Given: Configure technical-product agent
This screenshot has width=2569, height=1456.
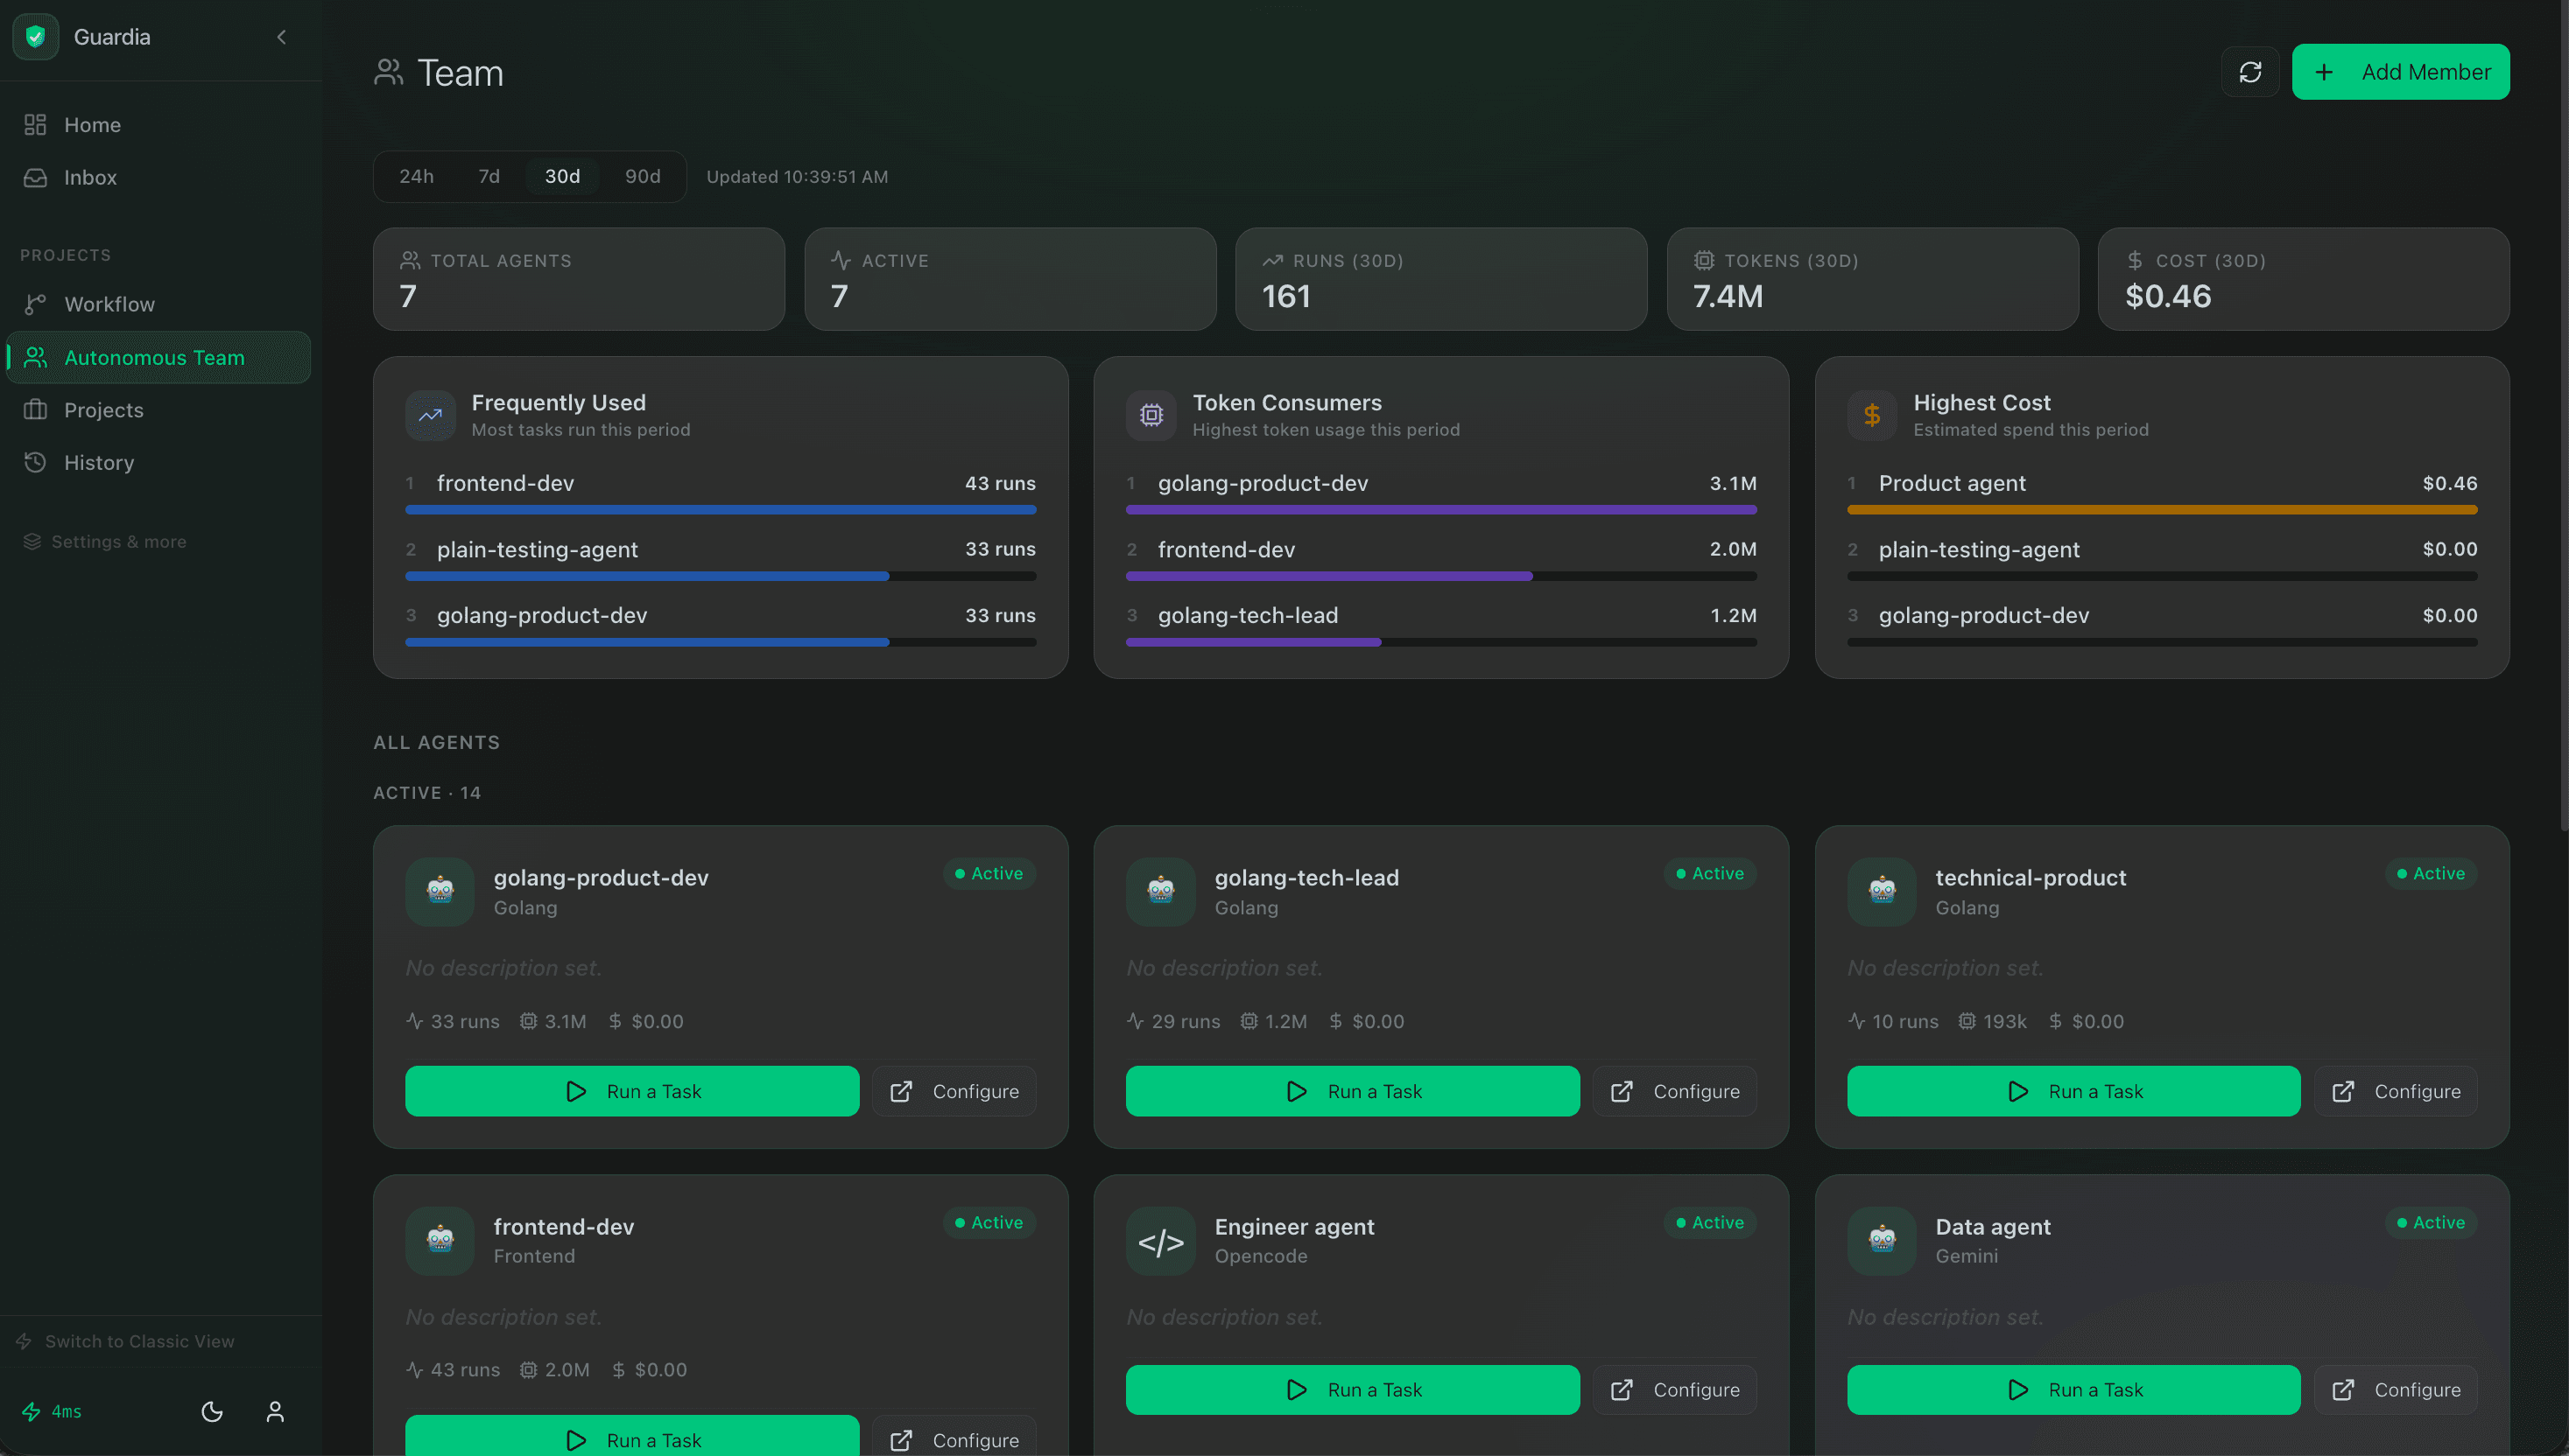Looking at the screenshot, I should 2396,1091.
